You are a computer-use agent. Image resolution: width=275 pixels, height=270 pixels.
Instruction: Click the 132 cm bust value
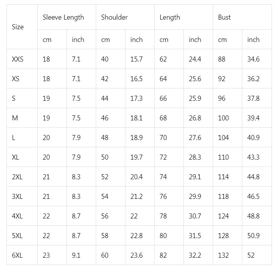click(223, 255)
